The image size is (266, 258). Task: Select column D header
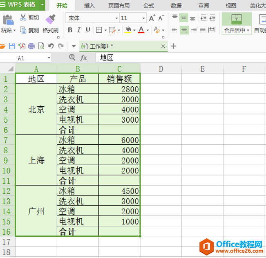pyautogui.click(x=161, y=69)
